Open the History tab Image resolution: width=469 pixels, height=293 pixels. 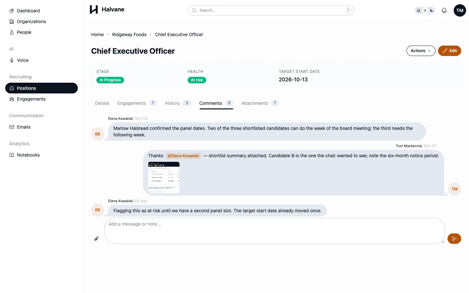click(178, 103)
